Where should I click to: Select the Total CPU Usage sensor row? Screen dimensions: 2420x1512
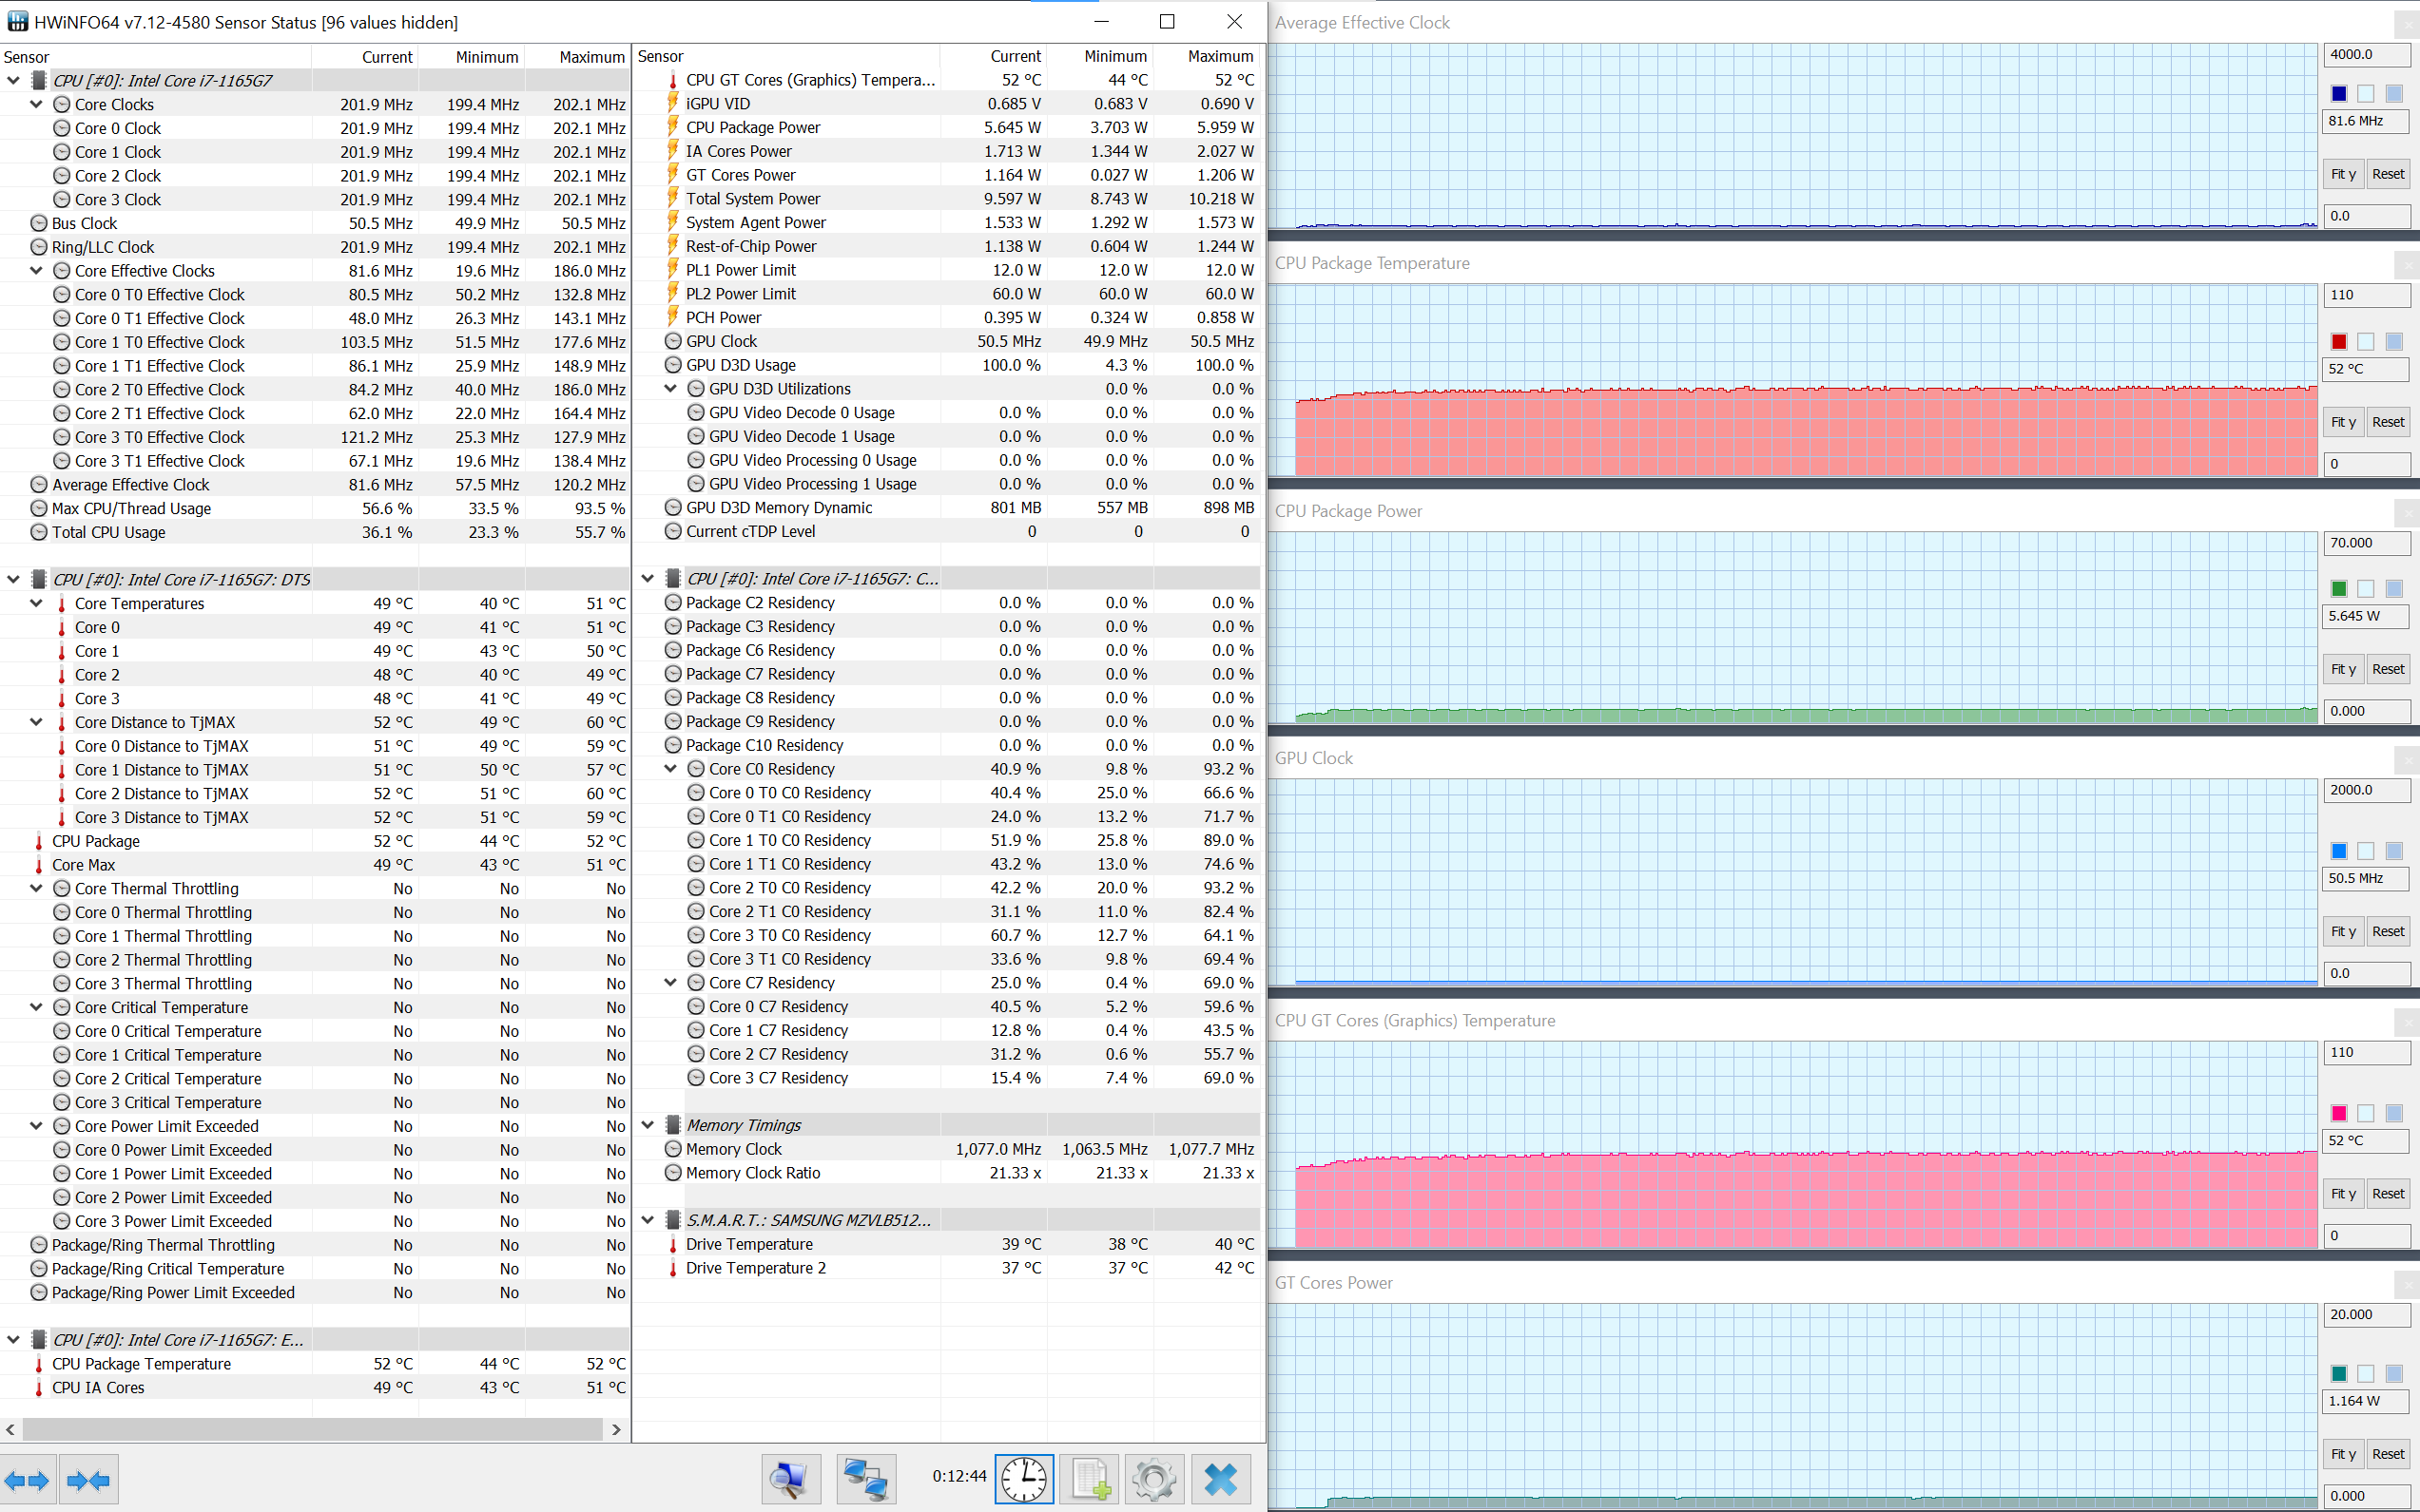click(x=109, y=532)
